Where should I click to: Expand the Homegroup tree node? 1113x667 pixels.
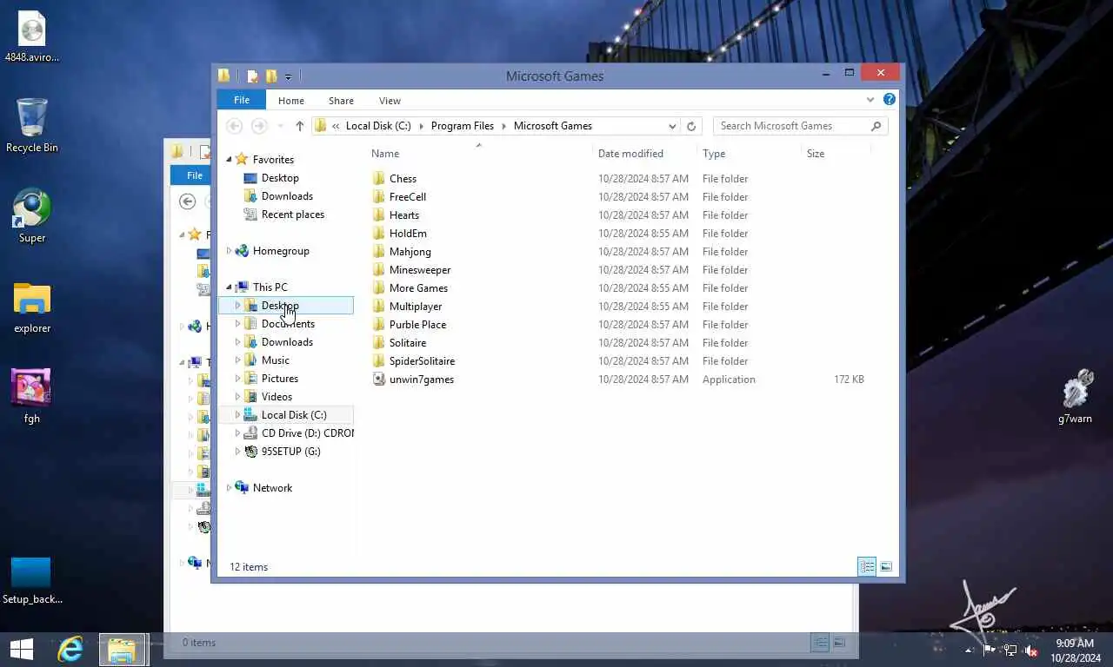pos(229,251)
